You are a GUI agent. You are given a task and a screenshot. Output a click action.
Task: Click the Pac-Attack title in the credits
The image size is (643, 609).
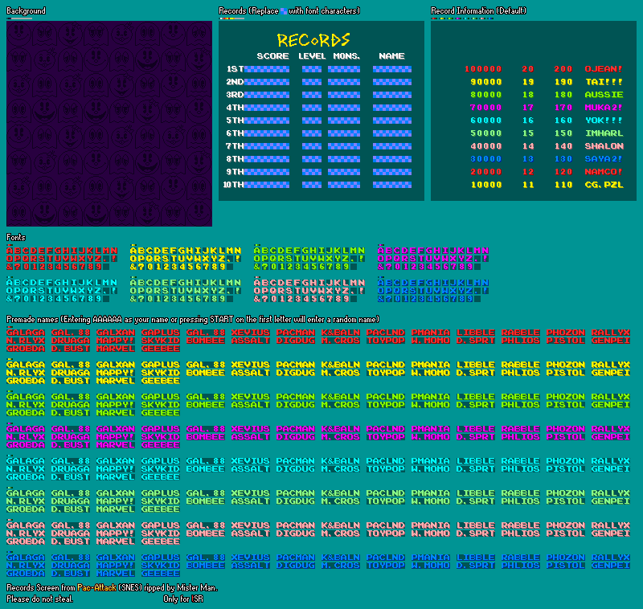(96, 587)
